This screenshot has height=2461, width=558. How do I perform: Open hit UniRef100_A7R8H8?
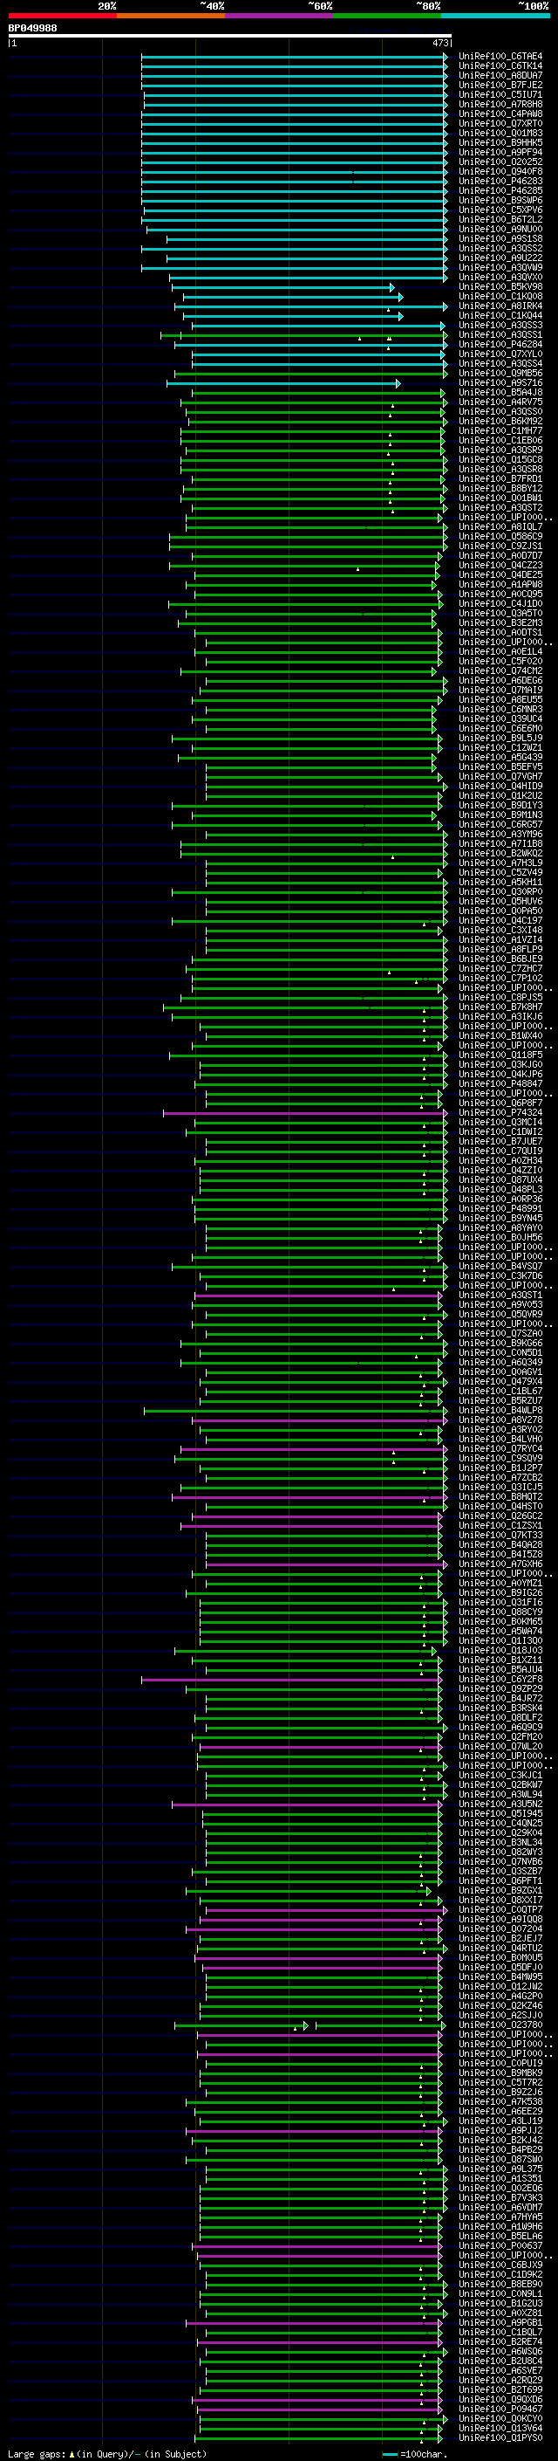[500, 104]
